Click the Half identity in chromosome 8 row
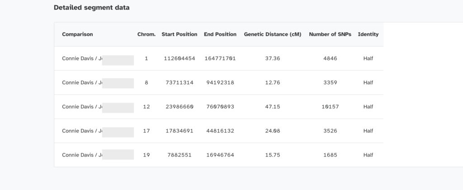463x190 pixels. tap(368, 83)
